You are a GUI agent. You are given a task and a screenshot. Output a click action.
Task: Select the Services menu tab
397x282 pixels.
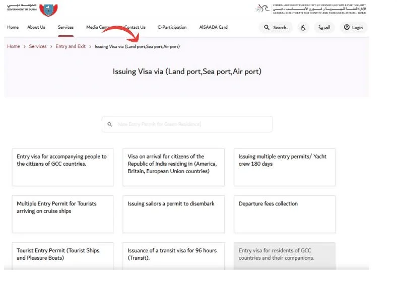click(x=65, y=27)
